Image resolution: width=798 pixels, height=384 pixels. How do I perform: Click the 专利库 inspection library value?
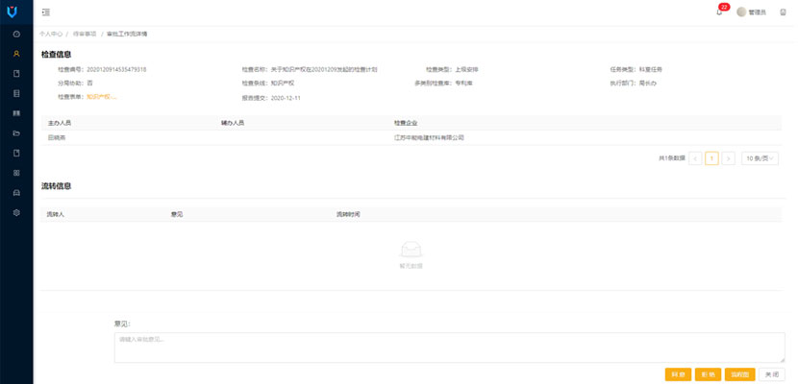tap(463, 83)
